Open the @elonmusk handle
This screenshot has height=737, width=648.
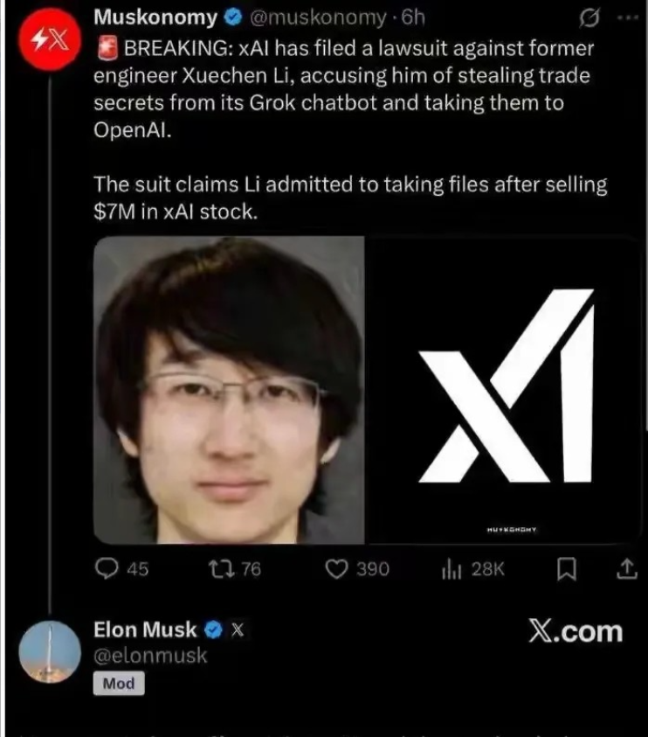pyautogui.click(x=150, y=655)
